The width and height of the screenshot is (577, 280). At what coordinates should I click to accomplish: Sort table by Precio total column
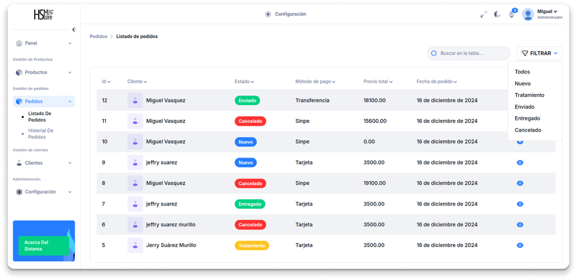tap(378, 82)
